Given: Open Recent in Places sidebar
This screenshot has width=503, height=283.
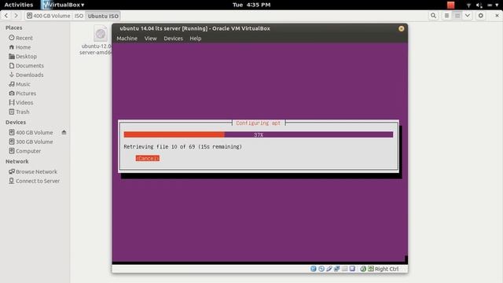Looking at the screenshot, I should (21, 38).
